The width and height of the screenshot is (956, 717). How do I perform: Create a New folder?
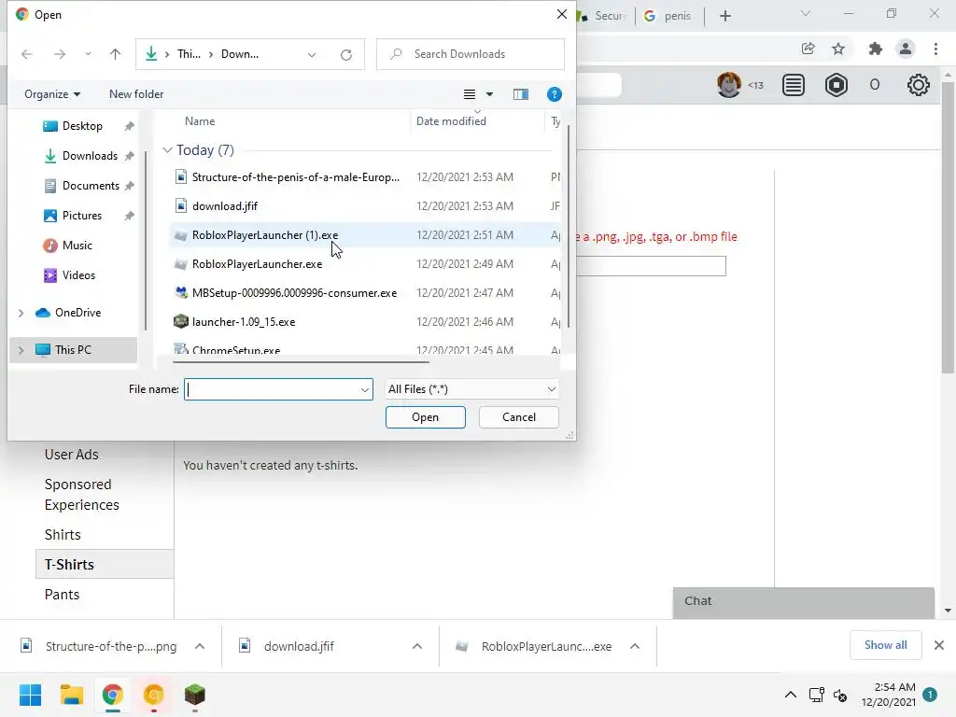point(136,94)
